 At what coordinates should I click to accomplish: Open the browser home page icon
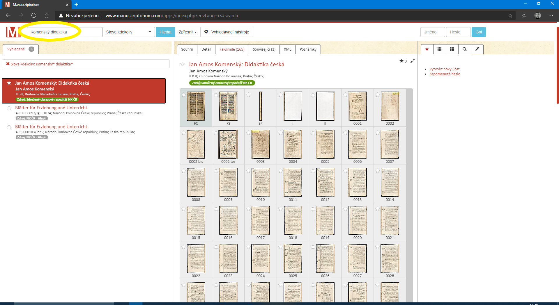coord(47,16)
